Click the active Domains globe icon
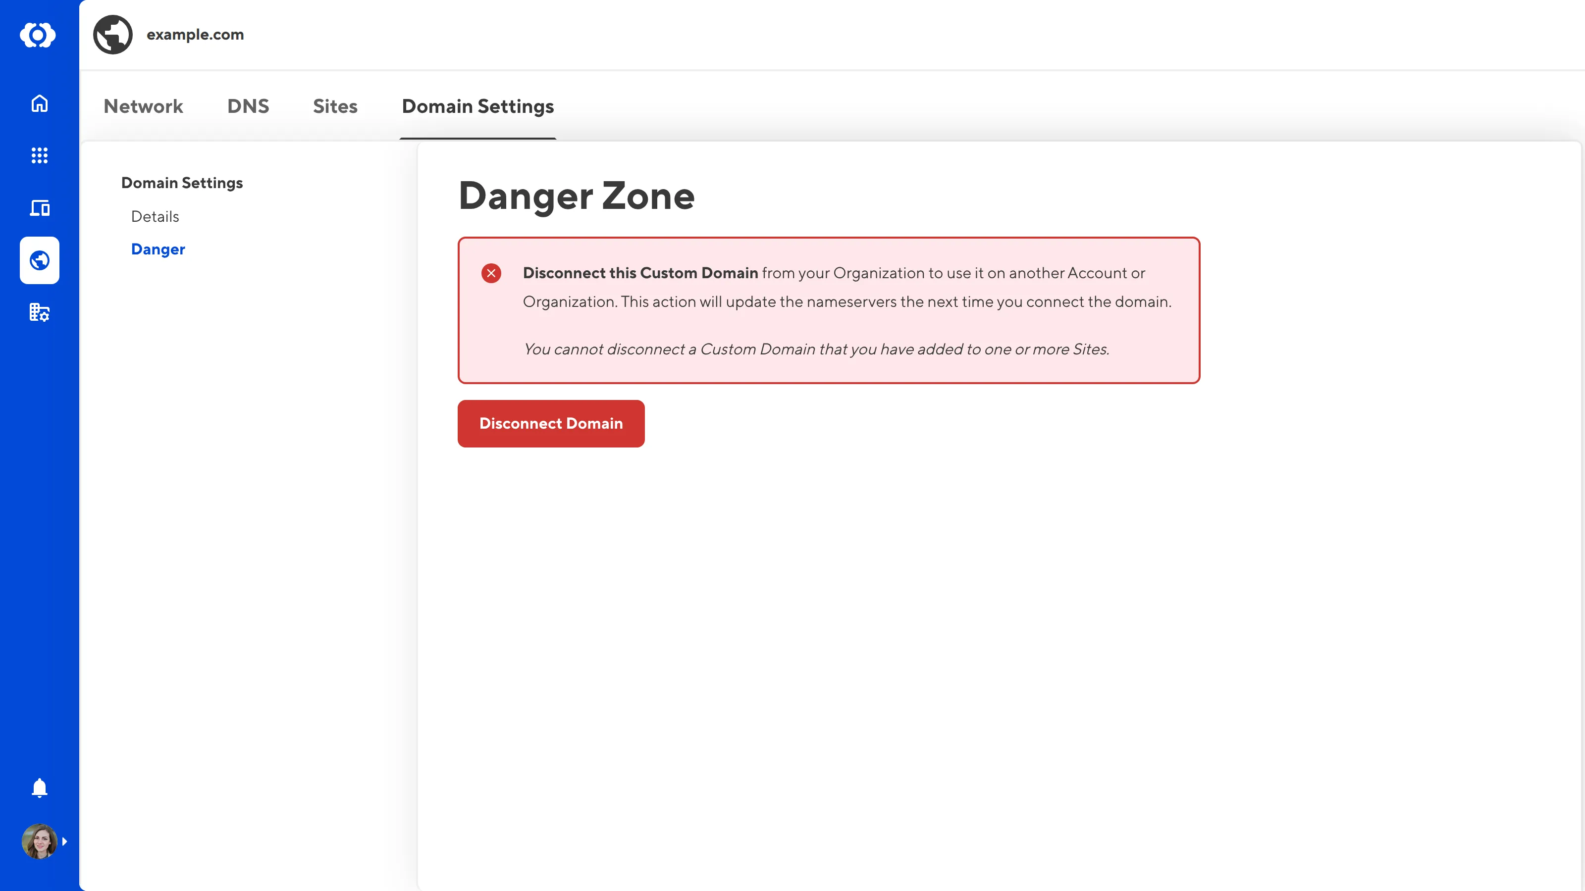This screenshot has height=891, width=1585. pos(40,260)
